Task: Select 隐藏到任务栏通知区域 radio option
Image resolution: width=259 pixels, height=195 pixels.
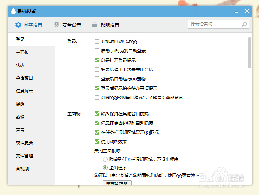Action: pos(105,159)
